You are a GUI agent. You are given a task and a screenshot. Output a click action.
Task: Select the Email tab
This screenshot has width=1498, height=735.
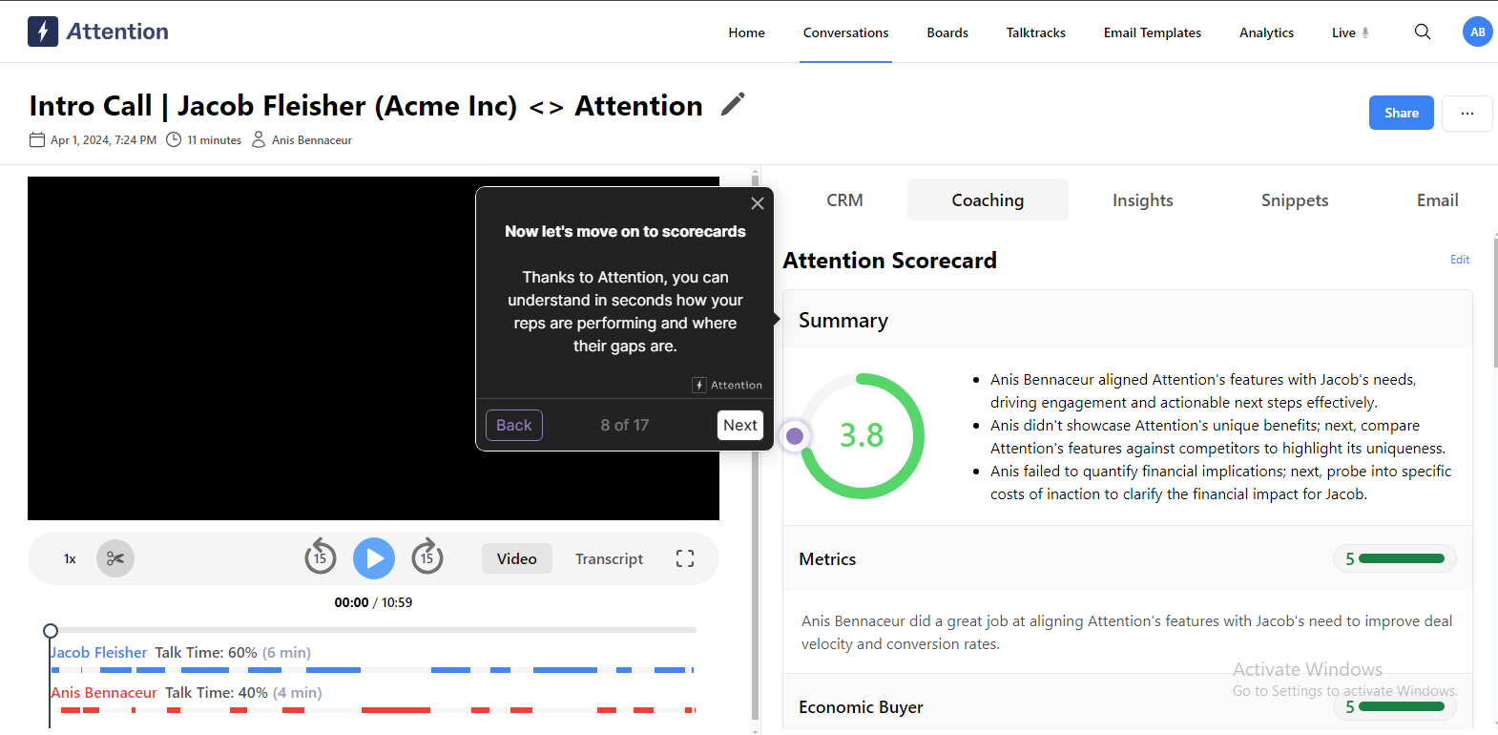[x=1437, y=199]
